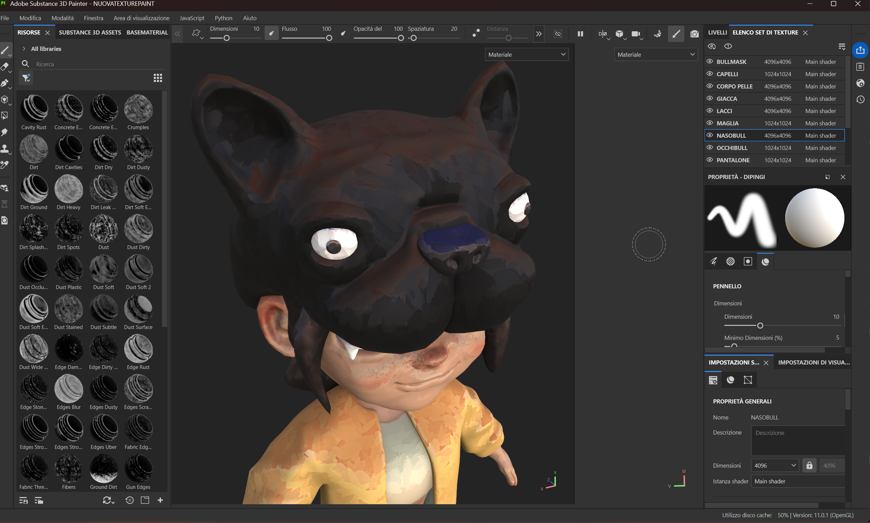The height and width of the screenshot is (523, 870).
Task: Open the Export textures blue icon
Action: coord(860,50)
